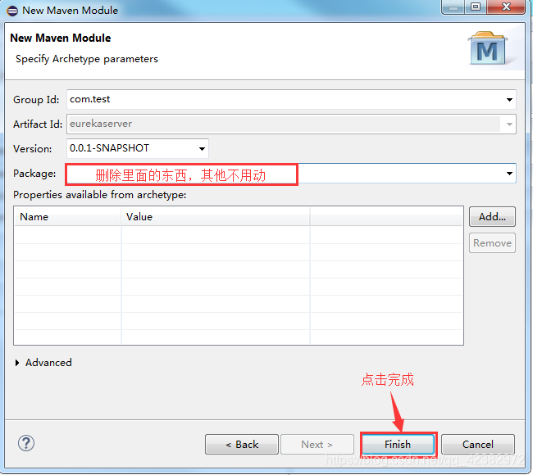This screenshot has height=475, width=533.
Task: Maximize the New Maven Module window
Action: coord(476,7)
